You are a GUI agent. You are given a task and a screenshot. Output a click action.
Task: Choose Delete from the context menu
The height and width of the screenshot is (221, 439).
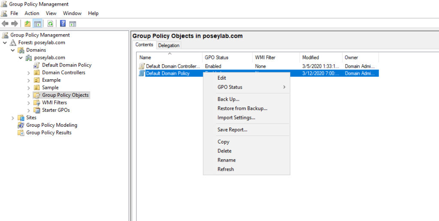(x=247, y=151)
